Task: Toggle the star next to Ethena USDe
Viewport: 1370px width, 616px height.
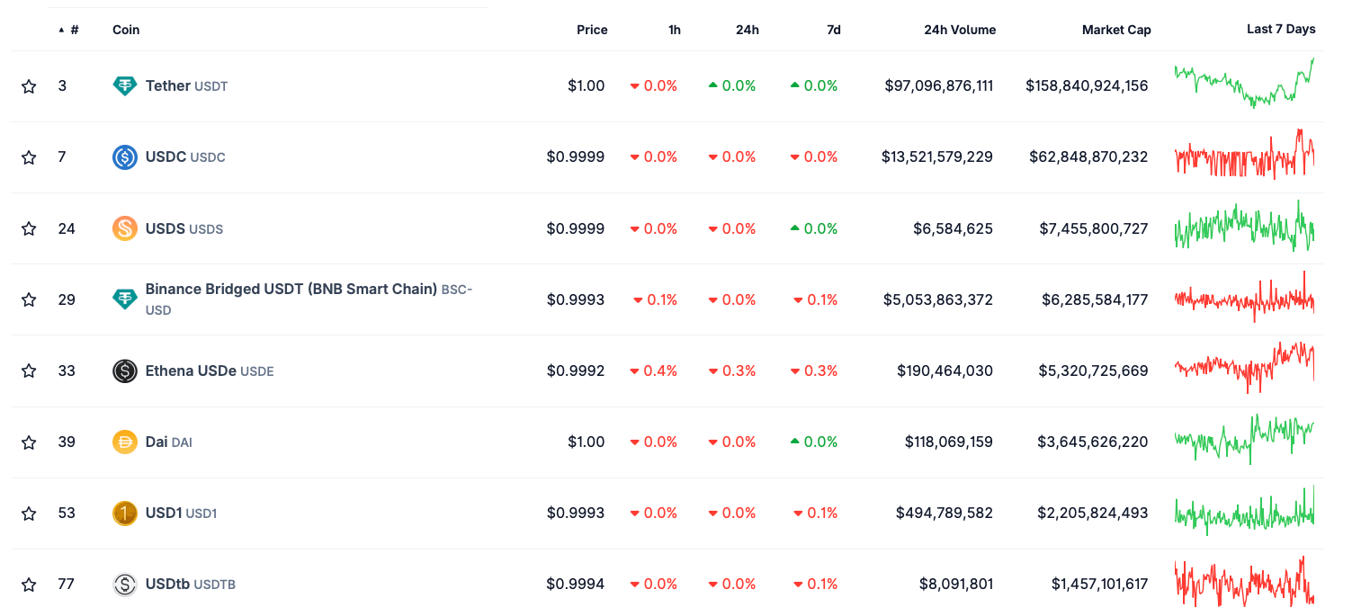Action: tap(29, 370)
